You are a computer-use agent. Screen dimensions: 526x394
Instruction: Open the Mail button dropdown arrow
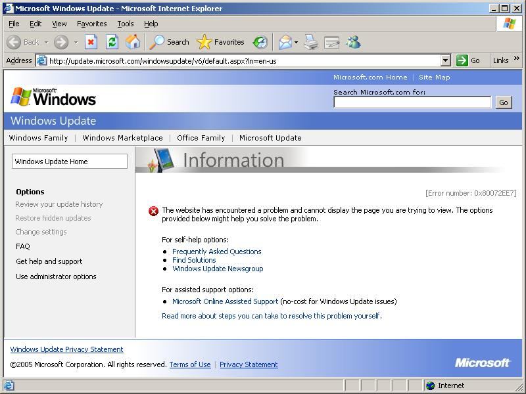[297, 42]
